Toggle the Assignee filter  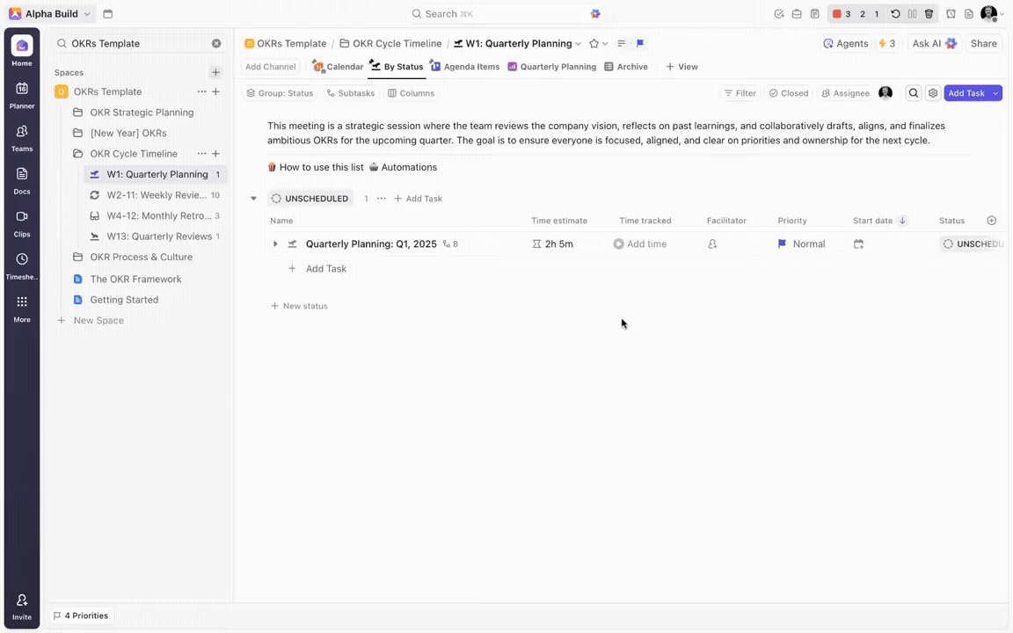845,93
